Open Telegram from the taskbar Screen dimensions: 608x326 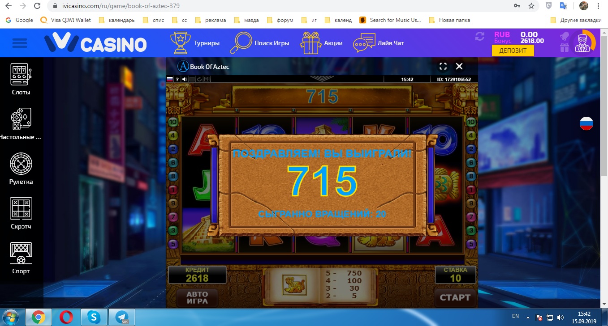coord(122,317)
